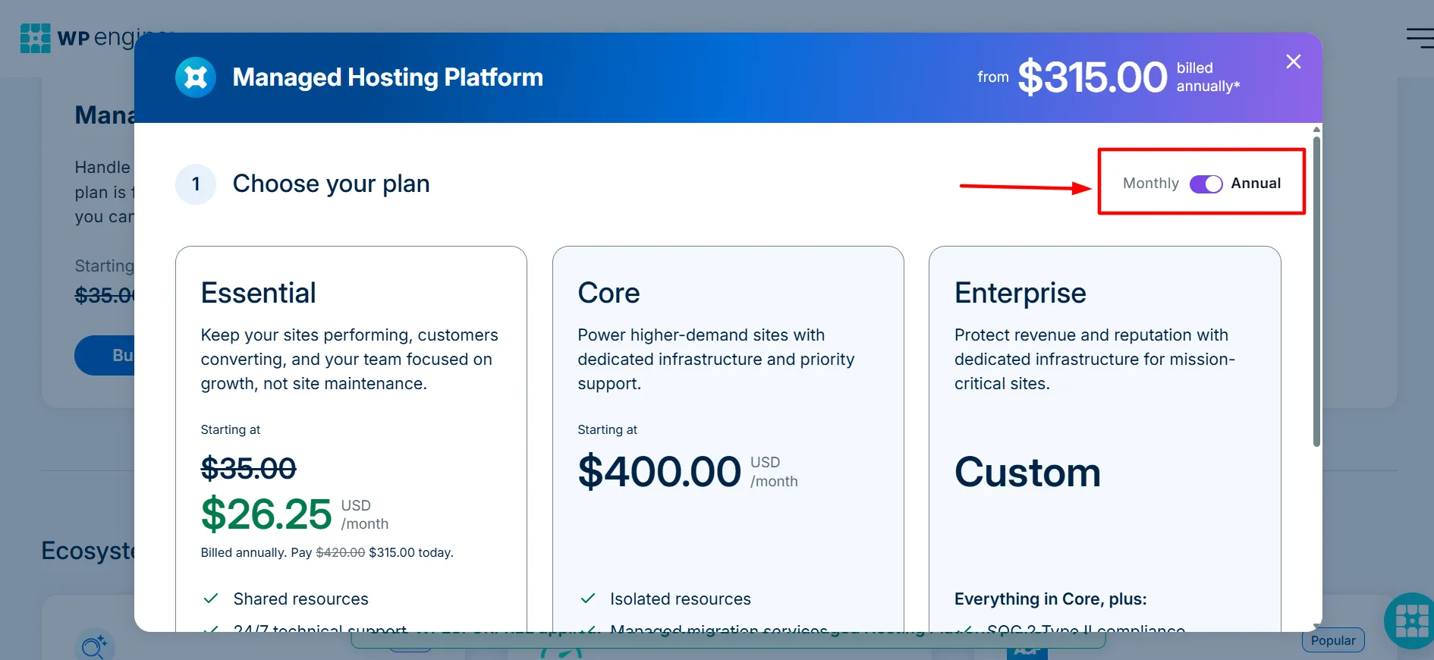Select the Monthly billing label
The height and width of the screenshot is (660, 1434).
tap(1151, 184)
